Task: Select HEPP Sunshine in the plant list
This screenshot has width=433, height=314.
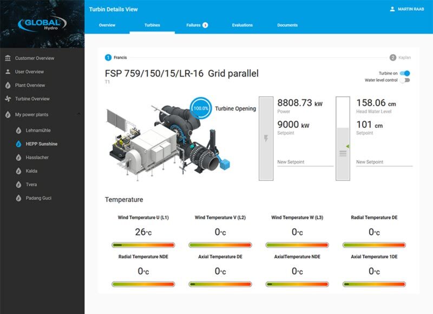Action: 41,144
